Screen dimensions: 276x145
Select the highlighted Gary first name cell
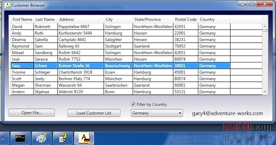click(22, 66)
